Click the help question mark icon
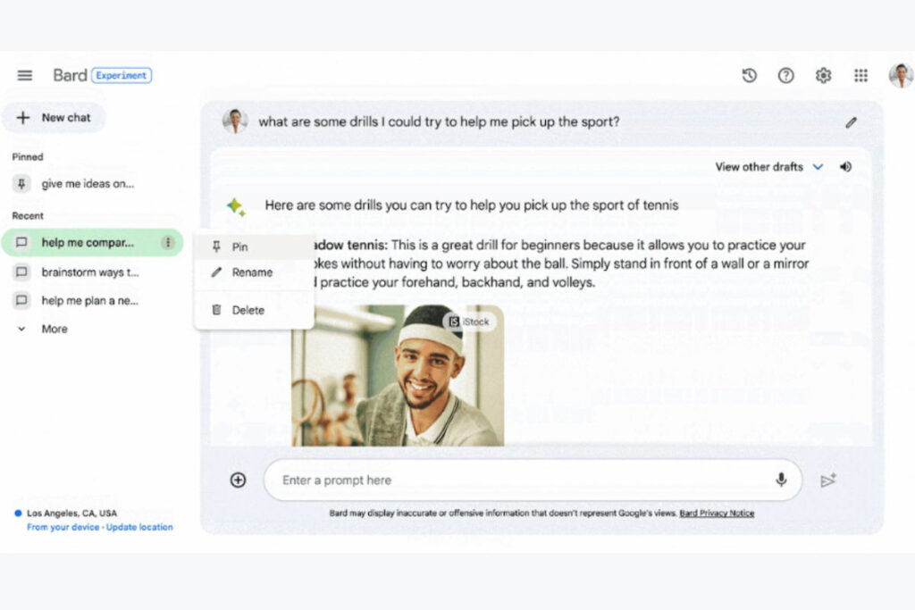This screenshot has height=610, width=915. [785, 76]
